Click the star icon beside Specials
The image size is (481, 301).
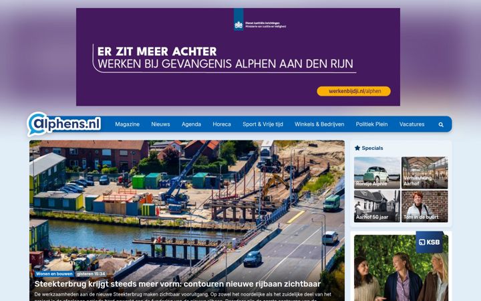pos(357,148)
